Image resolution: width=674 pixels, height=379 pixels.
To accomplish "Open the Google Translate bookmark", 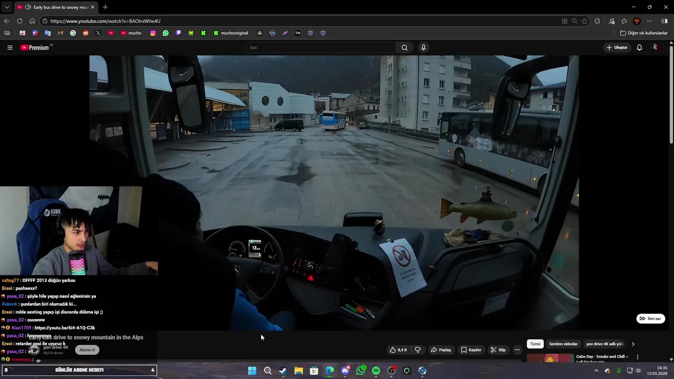I will point(47,33).
